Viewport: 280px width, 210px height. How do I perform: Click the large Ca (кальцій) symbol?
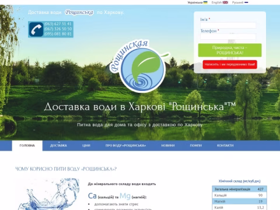click(x=92, y=196)
